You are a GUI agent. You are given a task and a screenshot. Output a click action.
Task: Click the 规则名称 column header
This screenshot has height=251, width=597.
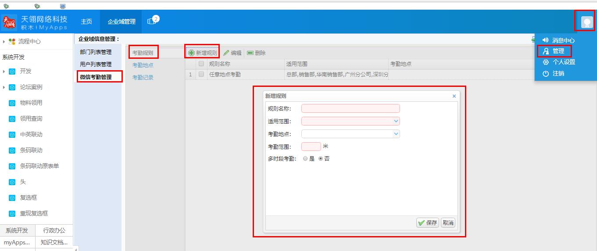(x=245, y=64)
